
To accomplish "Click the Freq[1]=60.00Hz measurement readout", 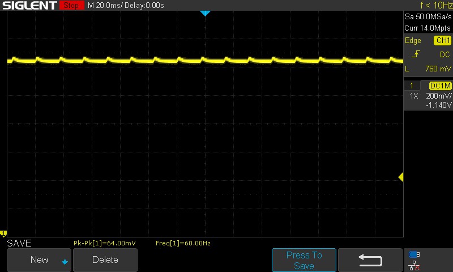I will (183, 243).
